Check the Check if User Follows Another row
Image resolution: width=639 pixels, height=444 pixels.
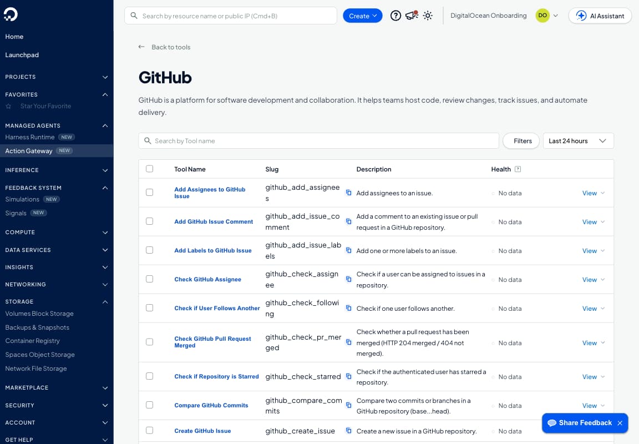[x=150, y=308]
